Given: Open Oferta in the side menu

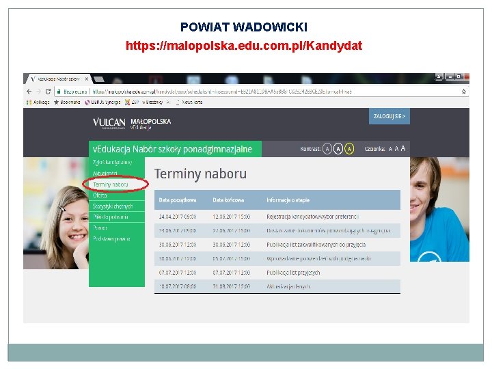Looking at the screenshot, I should click(100, 195).
